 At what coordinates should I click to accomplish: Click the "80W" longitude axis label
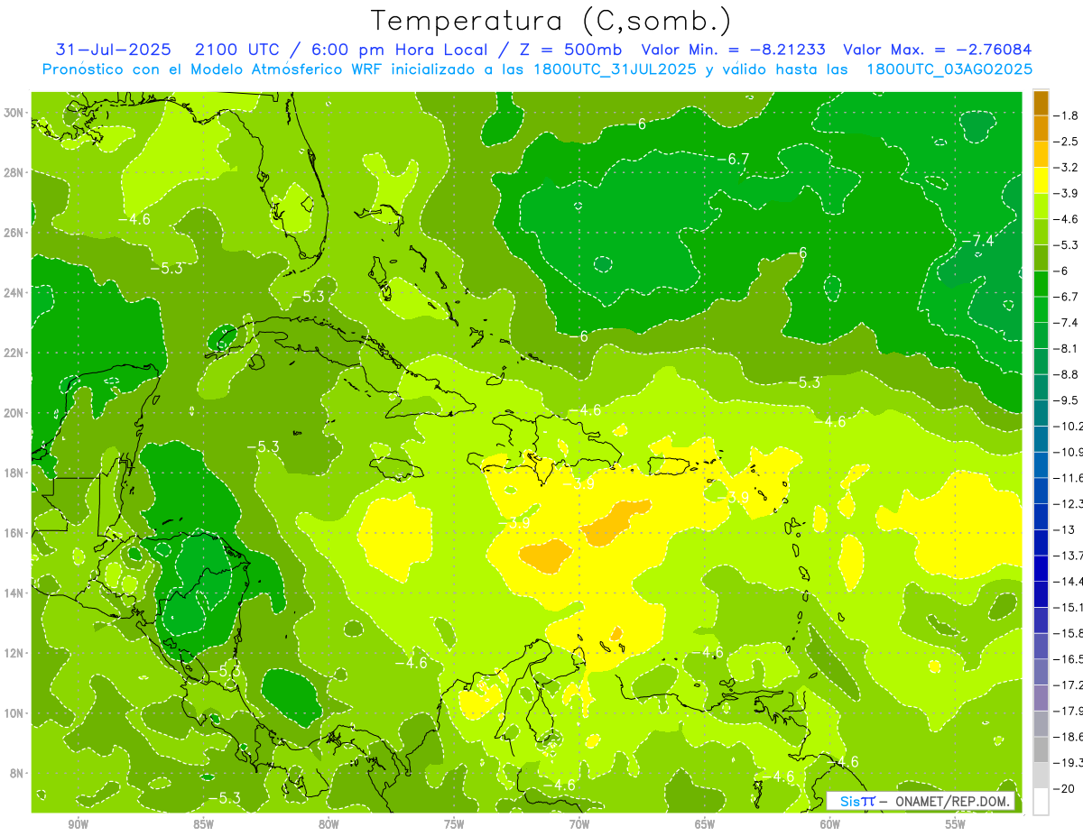[x=329, y=824]
